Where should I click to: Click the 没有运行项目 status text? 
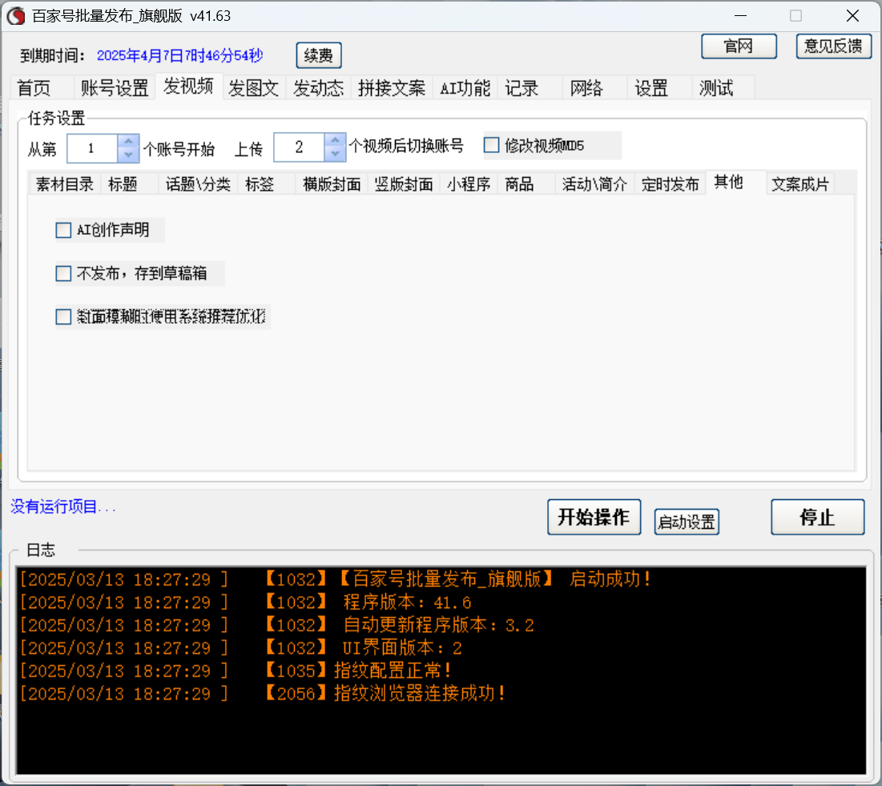pos(63,507)
